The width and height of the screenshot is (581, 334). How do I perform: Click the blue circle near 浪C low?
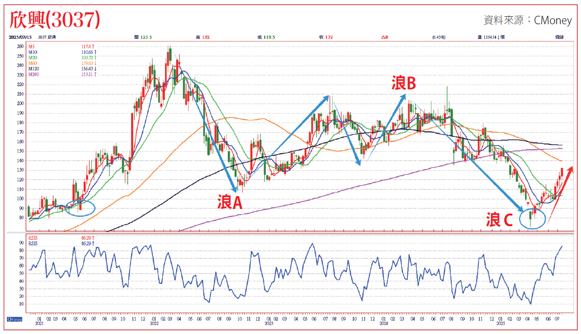(x=532, y=217)
